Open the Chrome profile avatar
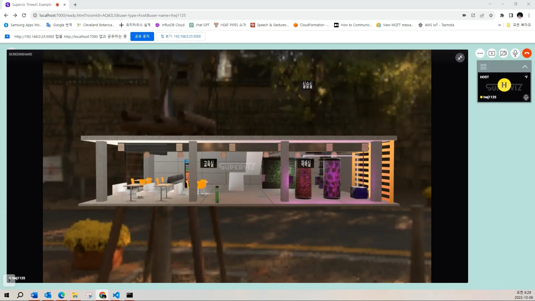The height and width of the screenshot is (301, 535). [x=520, y=15]
